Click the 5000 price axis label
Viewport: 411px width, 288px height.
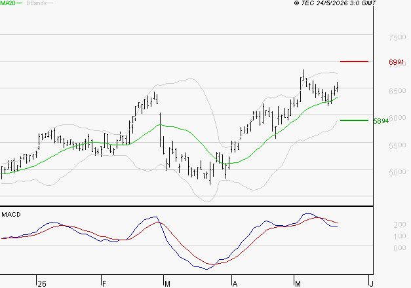(x=397, y=172)
